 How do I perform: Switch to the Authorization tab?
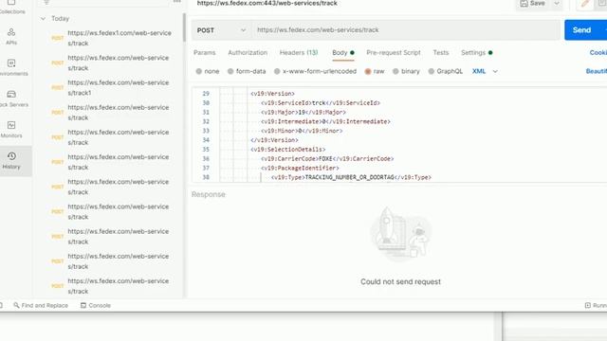point(248,53)
